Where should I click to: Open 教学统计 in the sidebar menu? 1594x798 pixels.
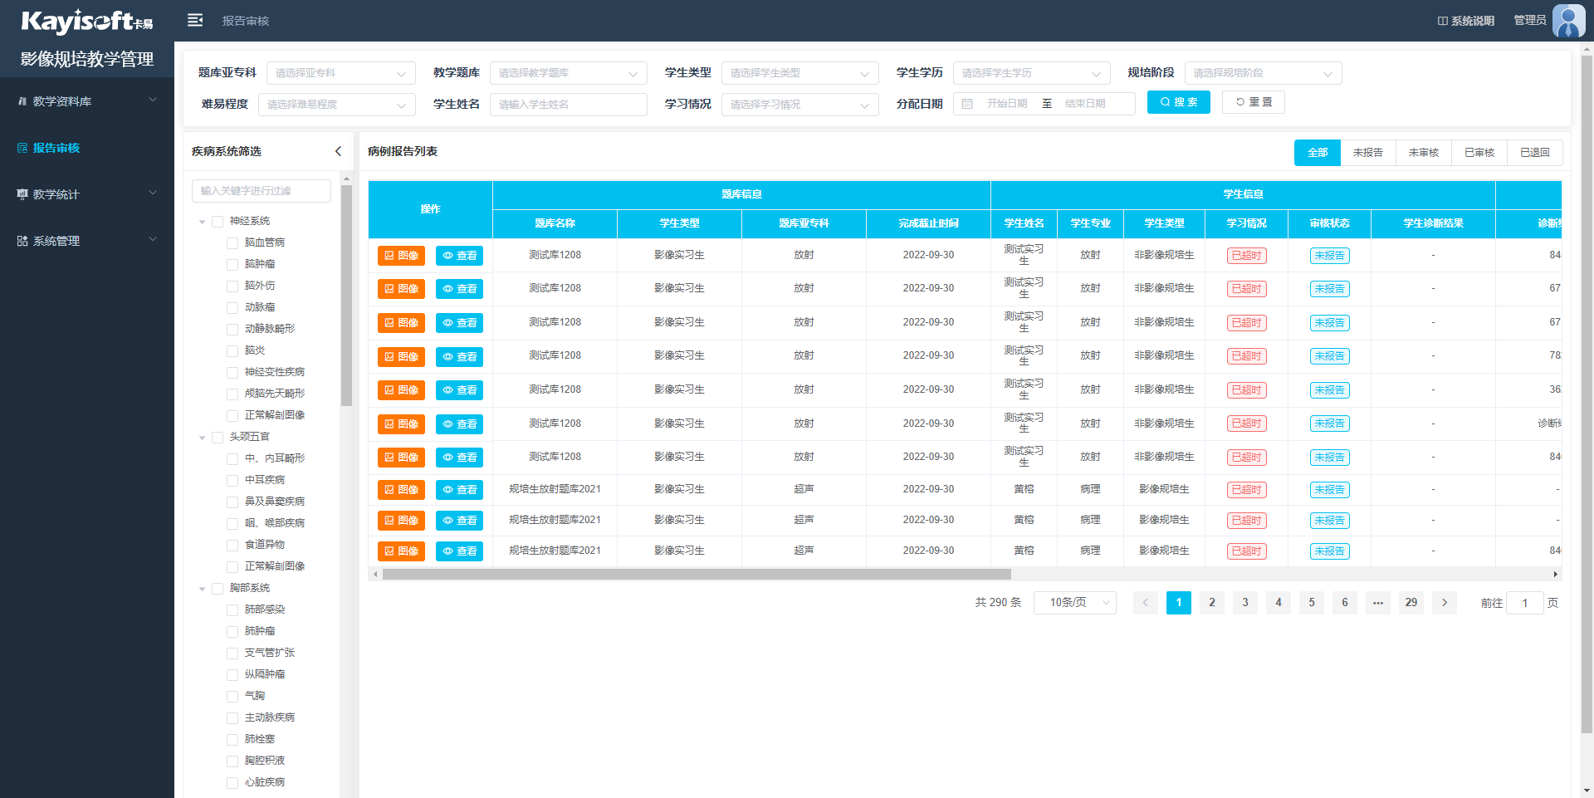(x=87, y=194)
